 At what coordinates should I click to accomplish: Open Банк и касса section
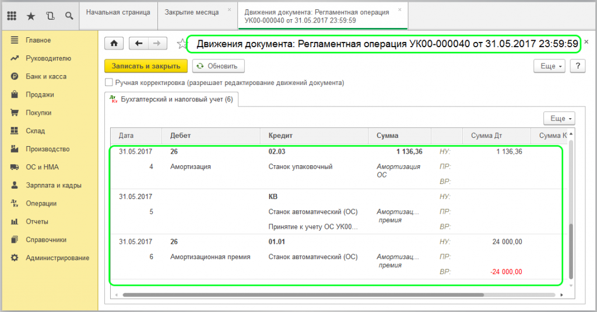click(x=45, y=76)
